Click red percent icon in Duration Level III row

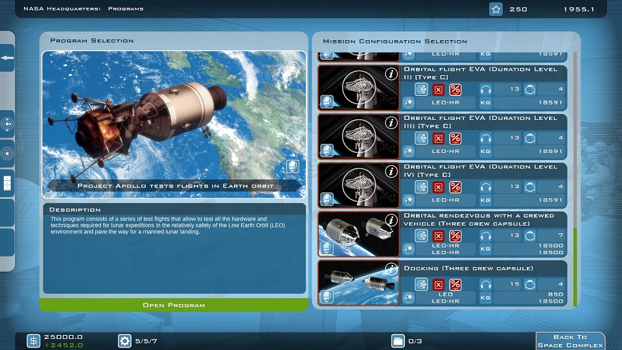click(x=455, y=139)
